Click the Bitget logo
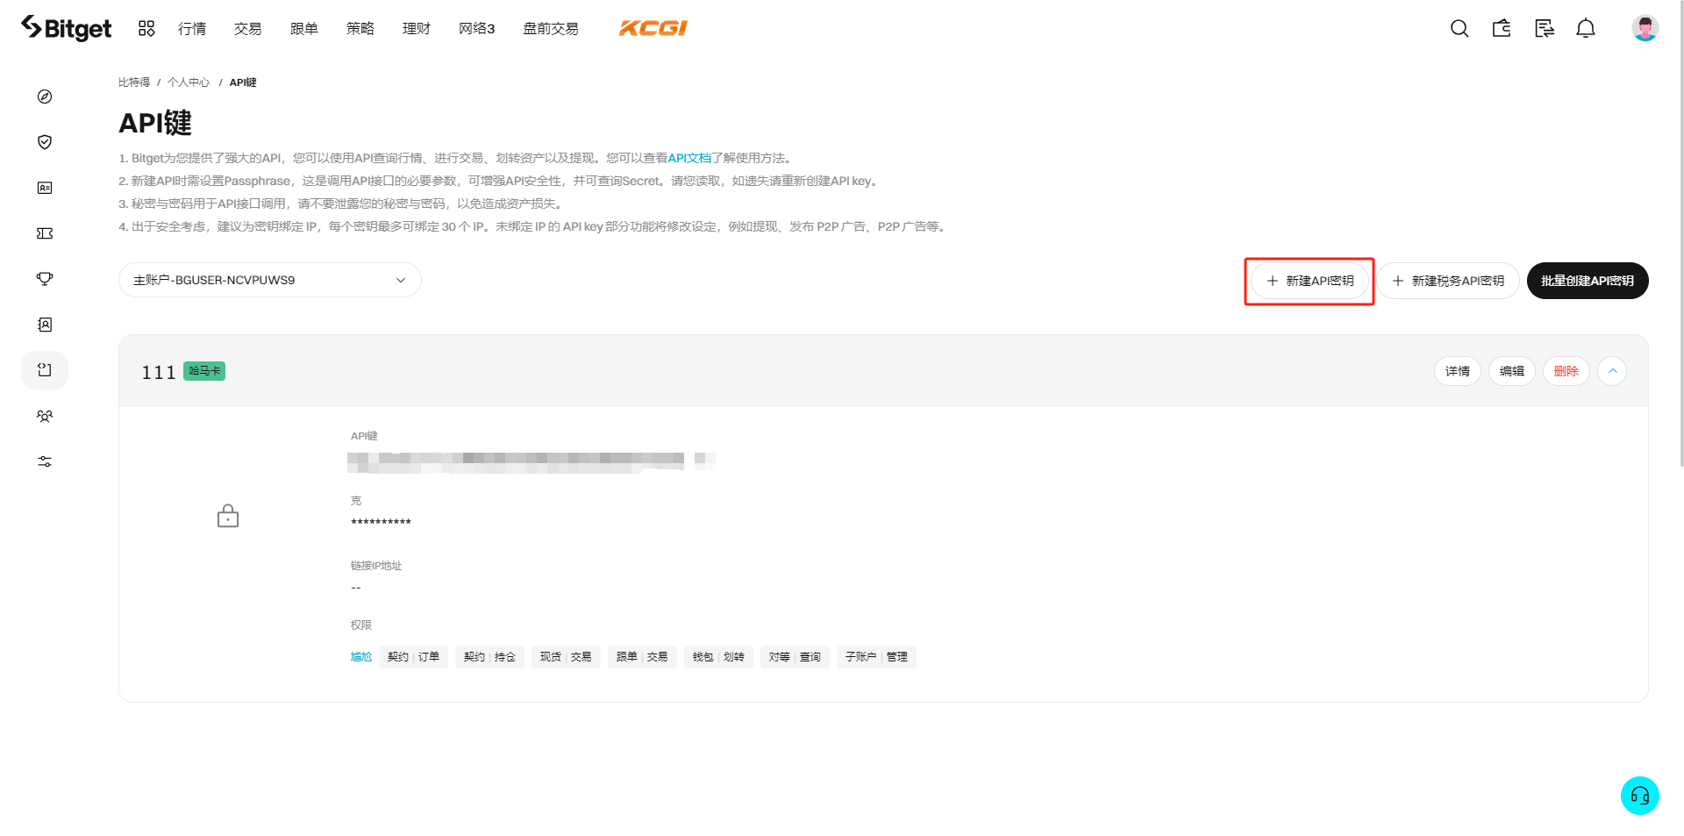This screenshot has height=836, width=1684. click(x=67, y=28)
